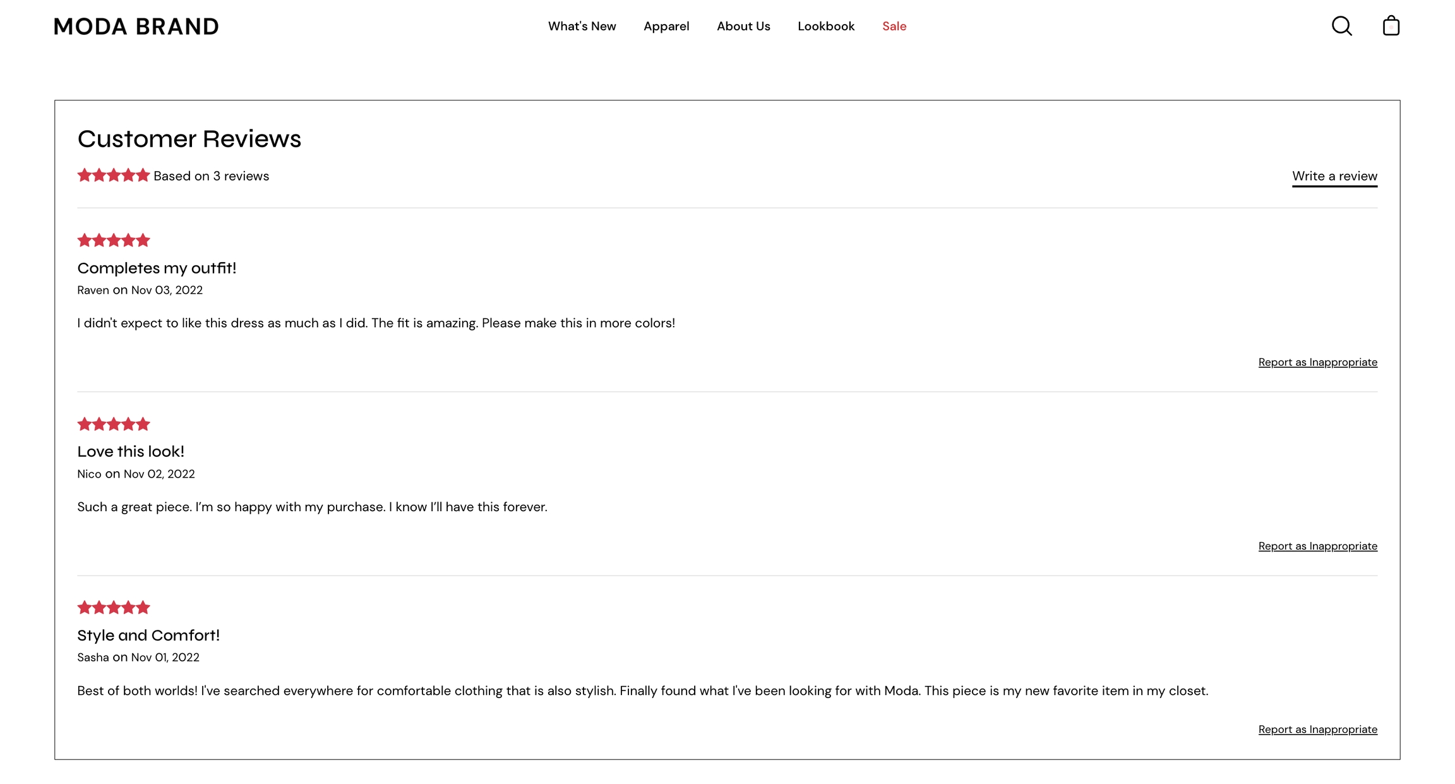The height and width of the screenshot is (784, 1455).
Task: Click Raven's five-star rating
Action: click(113, 240)
